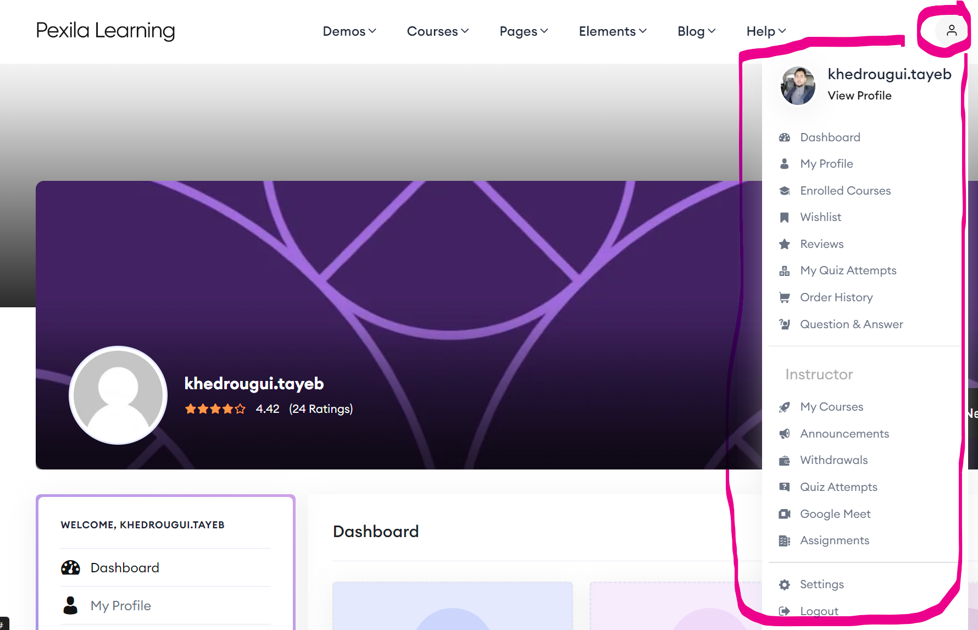Click the Assignments list icon
This screenshot has height=630, width=978.
[x=785, y=540]
